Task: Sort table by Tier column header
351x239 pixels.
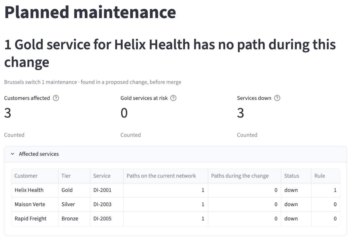Action: pyautogui.click(x=74, y=176)
